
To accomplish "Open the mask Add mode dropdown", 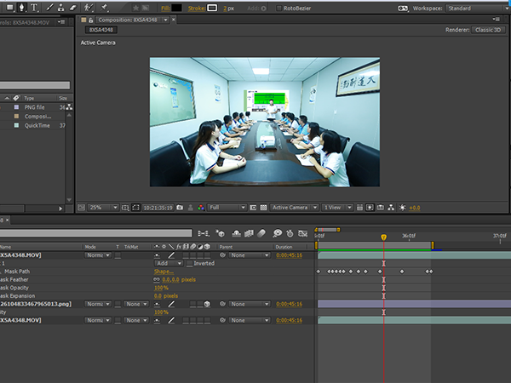I will click(168, 263).
